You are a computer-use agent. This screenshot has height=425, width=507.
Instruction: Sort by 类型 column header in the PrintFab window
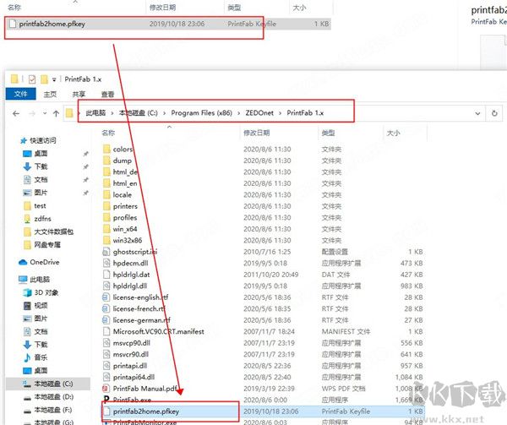pos(328,133)
